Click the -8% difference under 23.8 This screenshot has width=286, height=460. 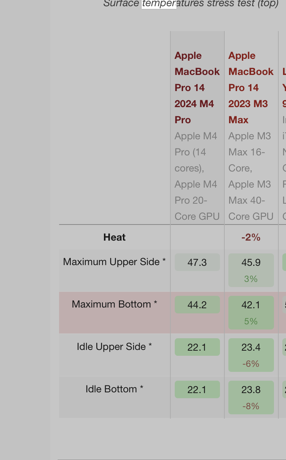251,406
